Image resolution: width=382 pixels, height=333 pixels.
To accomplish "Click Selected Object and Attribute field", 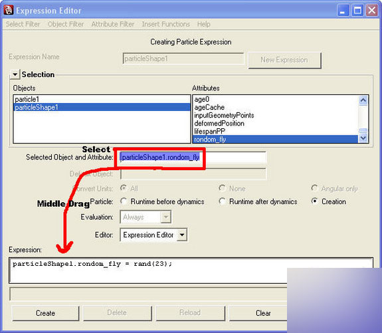I will coord(193,158).
